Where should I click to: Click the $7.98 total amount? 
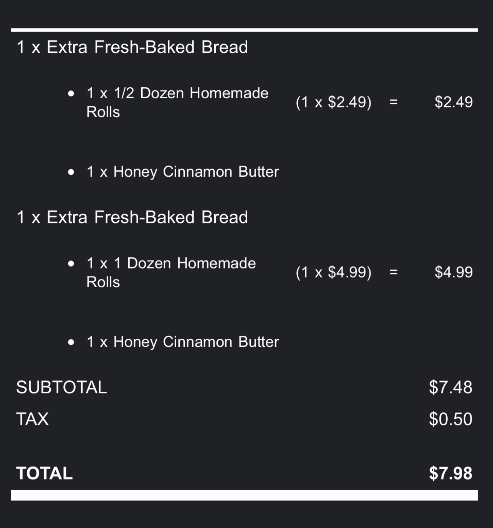[450, 473]
